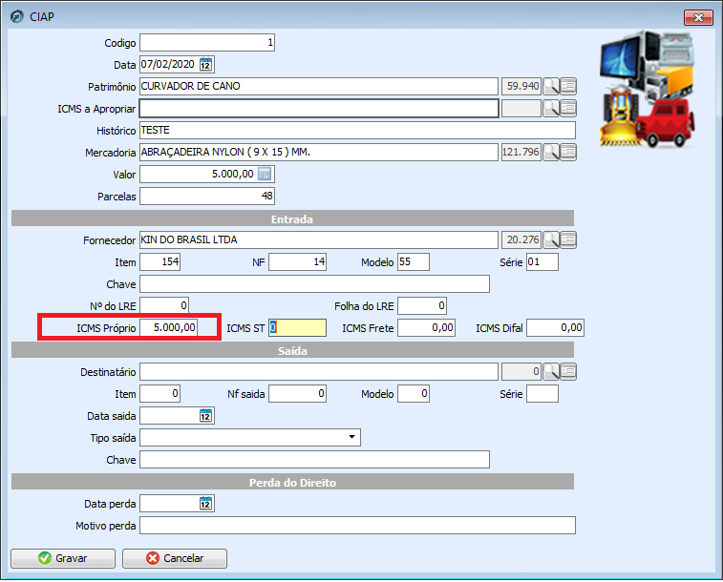Click the Nº do LRE field
The image size is (723, 582).
click(164, 305)
